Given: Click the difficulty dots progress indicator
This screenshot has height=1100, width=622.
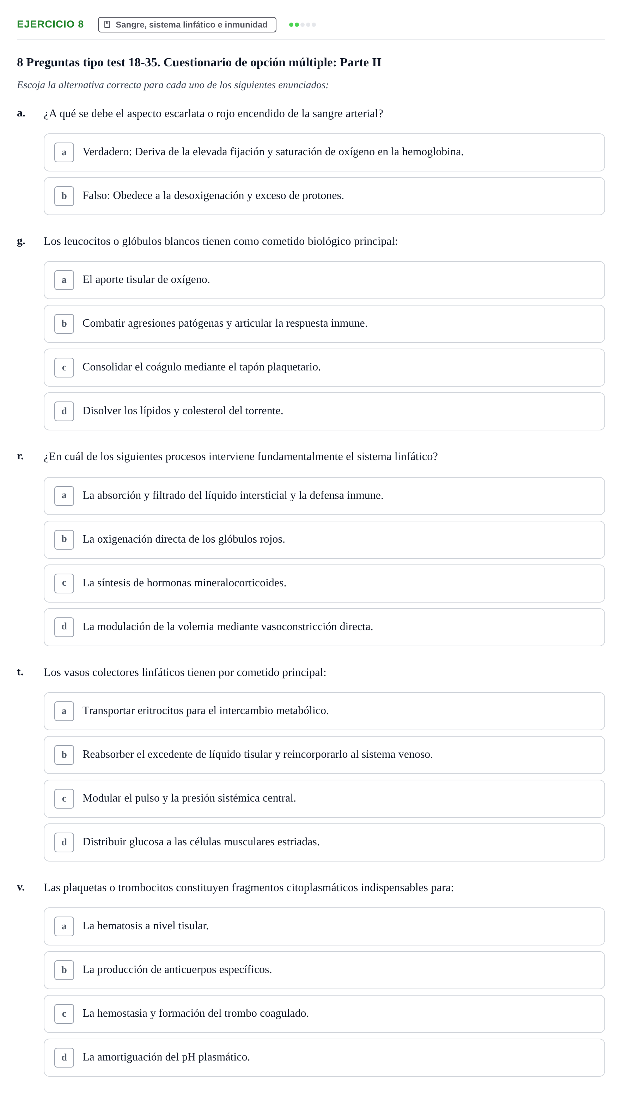Looking at the screenshot, I should pyautogui.click(x=303, y=25).
